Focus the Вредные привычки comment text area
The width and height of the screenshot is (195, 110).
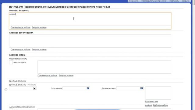pos(158,93)
